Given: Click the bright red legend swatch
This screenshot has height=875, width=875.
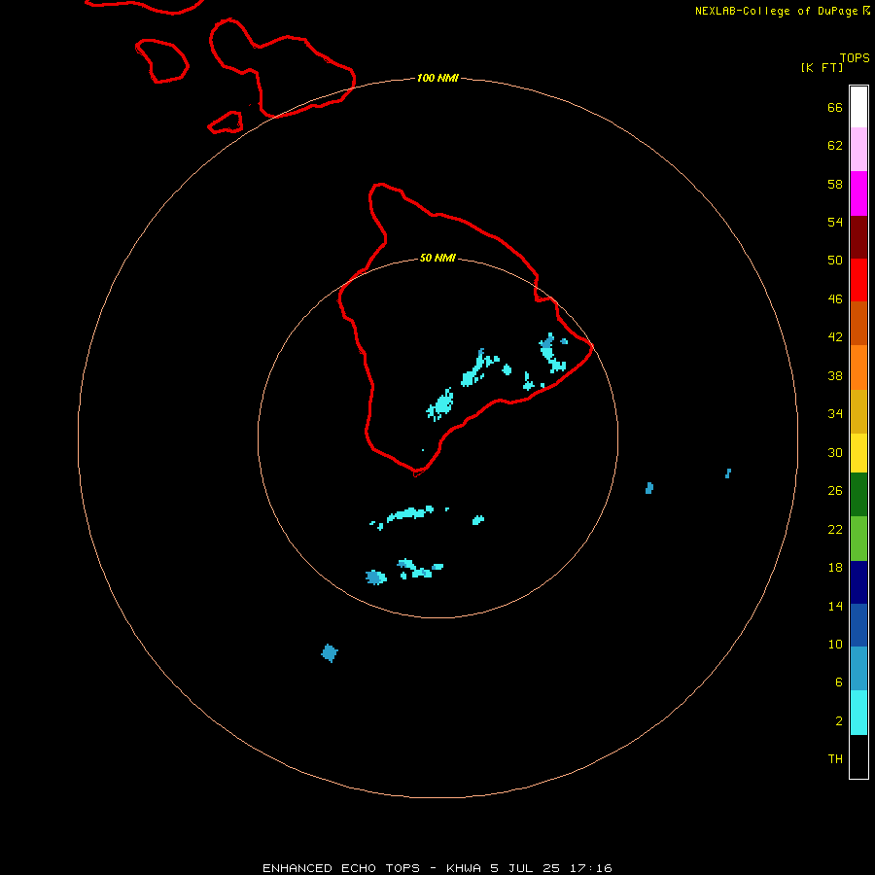Looking at the screenshot, I should [858, 280].
